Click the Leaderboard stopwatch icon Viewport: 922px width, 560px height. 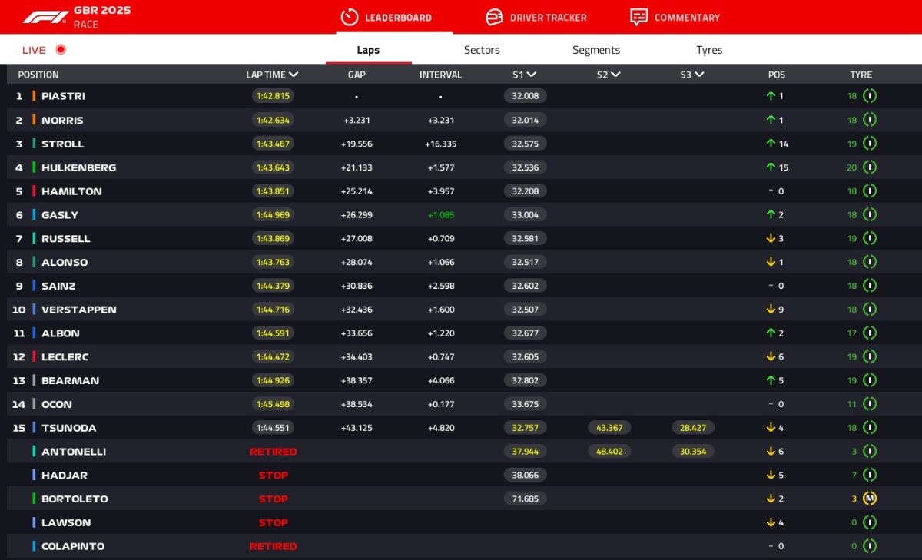(x=350, y=17)
